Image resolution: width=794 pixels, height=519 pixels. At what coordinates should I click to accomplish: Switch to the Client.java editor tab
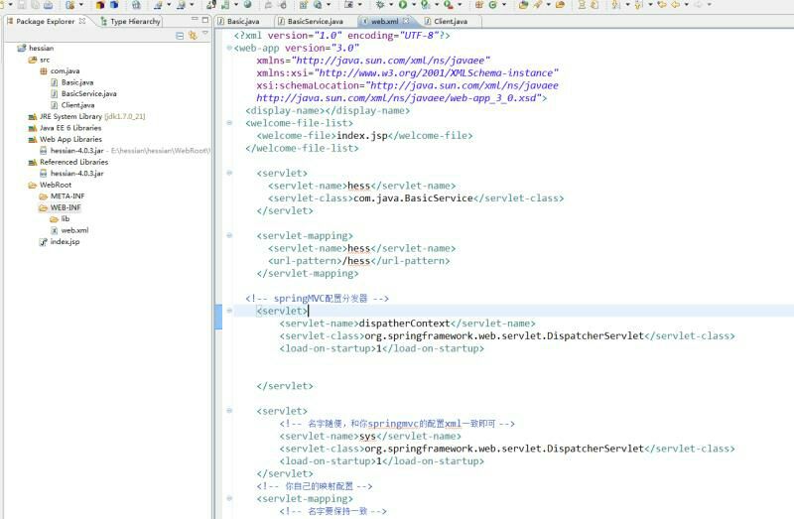point(450,21)
